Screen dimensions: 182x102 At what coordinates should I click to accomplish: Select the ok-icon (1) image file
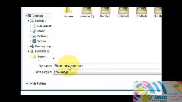point(87,12)
